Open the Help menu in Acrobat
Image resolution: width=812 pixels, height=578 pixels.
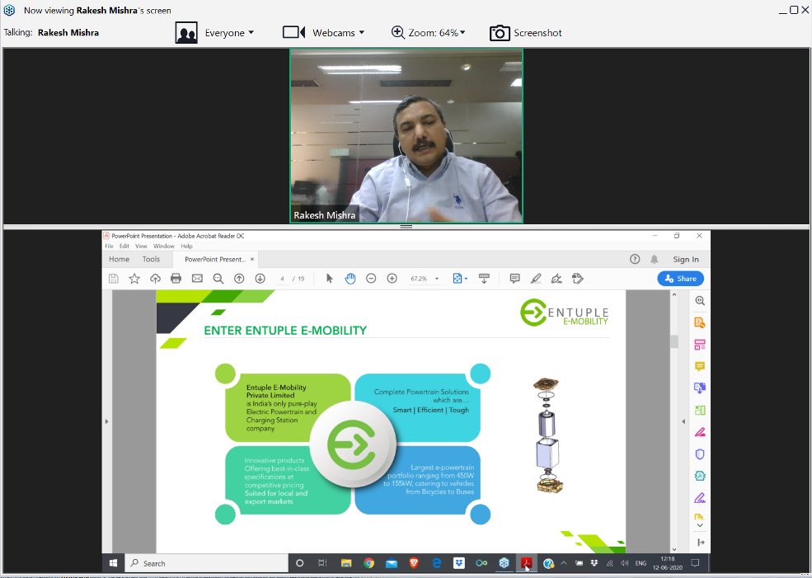click(186, 246)
